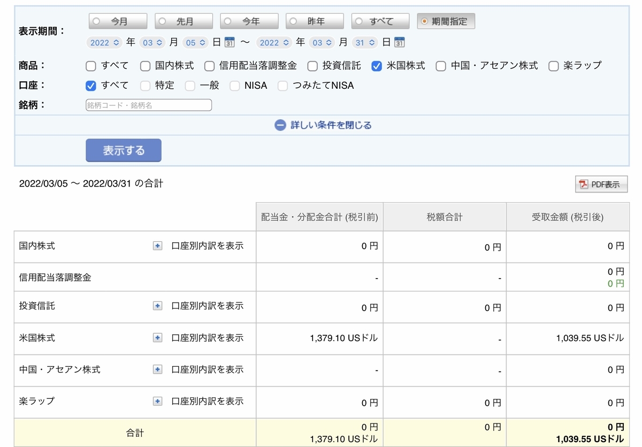Check the 投資信託 product checkbox

(312, 66)
